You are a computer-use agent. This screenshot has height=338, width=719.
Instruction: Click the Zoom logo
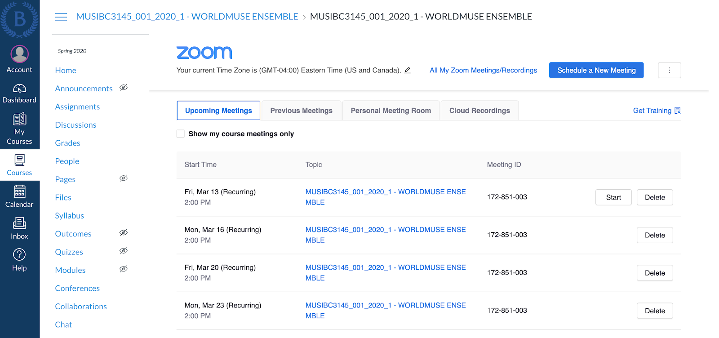(204, 53)
